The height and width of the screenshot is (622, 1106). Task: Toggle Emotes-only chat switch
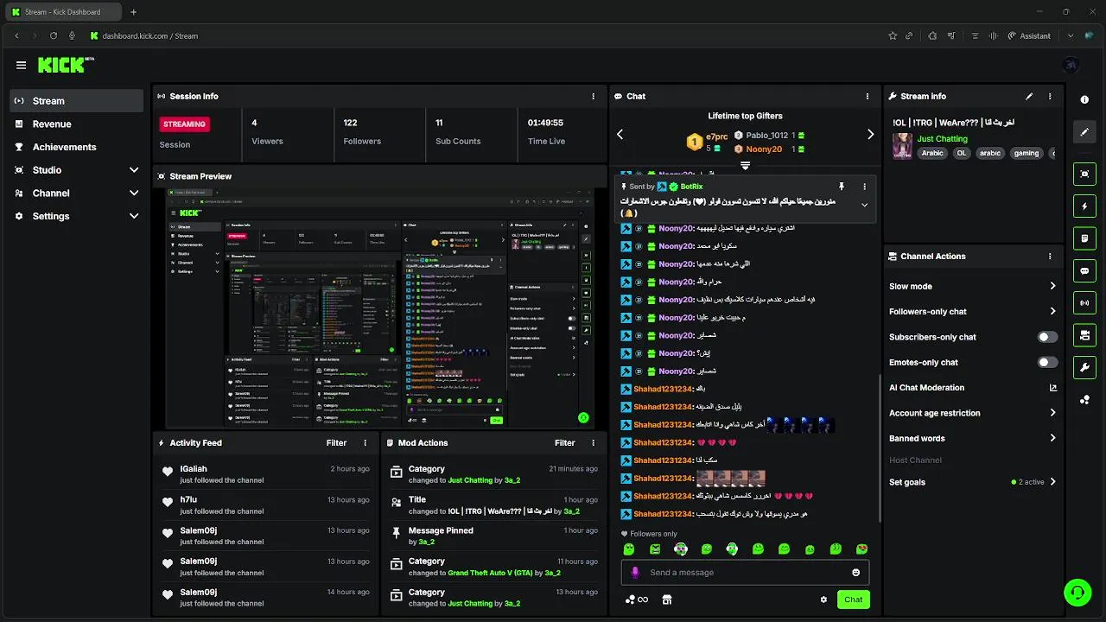pos(1047,363)
